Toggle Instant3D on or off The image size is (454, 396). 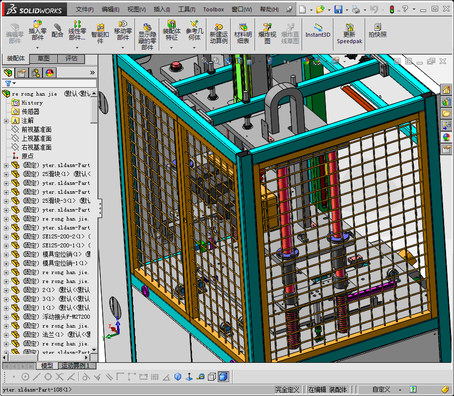[318, 30]
